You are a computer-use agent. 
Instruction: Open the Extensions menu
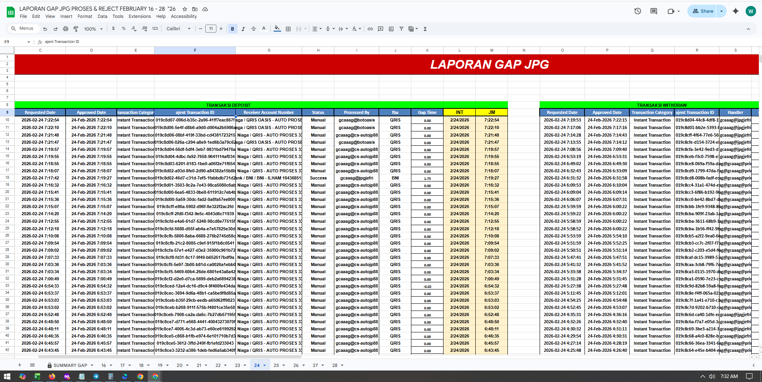(x=139, y=16)
